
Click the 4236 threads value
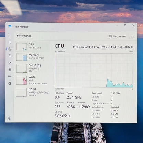click(x=71, y=107)
